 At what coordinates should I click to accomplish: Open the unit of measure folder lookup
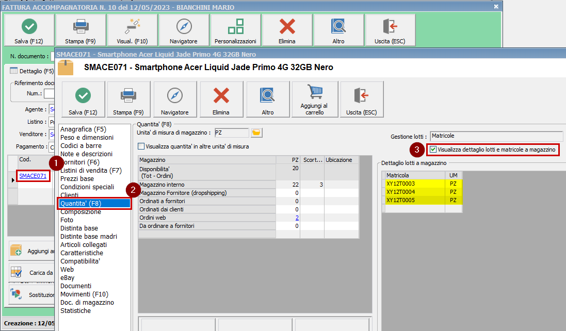pyautogui.click(x=256, y=133)
